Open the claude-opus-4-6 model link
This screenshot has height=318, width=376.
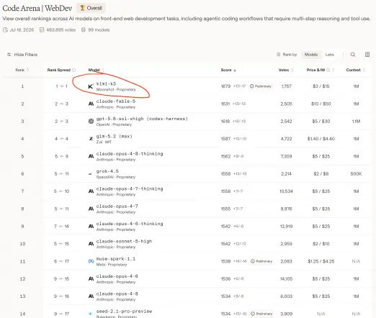117,276
